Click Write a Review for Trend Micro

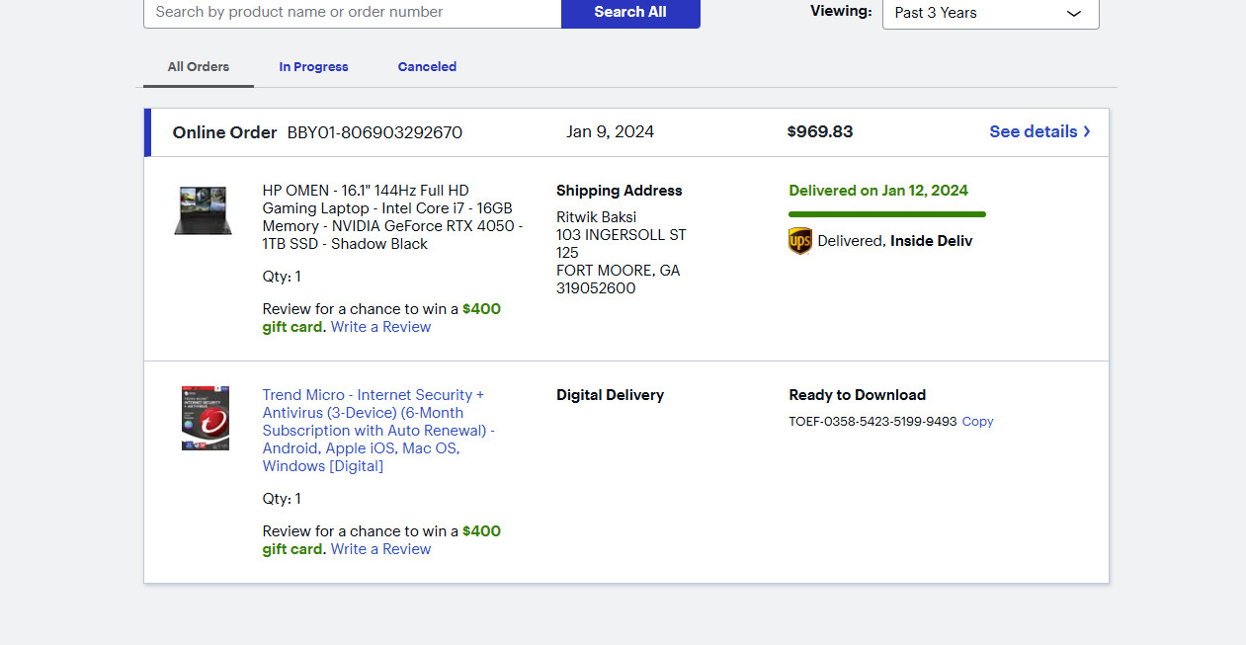(380, 549)
